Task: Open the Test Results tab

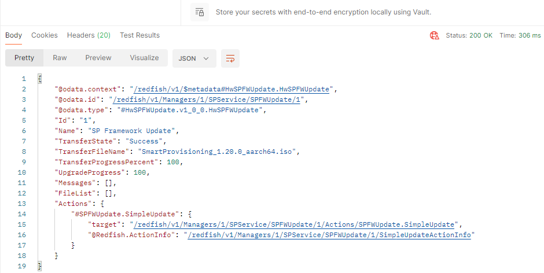Action: [x=140, y=35]
